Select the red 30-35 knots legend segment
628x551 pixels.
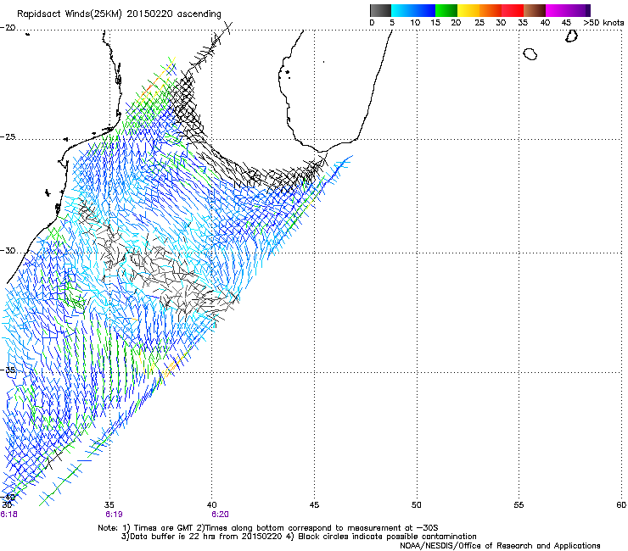pos(513,10)
